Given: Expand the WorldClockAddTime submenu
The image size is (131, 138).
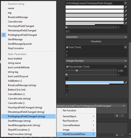Looking at the screenshot, I should (76, 134).
